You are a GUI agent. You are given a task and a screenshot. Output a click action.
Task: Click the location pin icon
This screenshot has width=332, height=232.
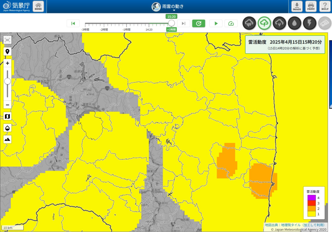point(7,52)
